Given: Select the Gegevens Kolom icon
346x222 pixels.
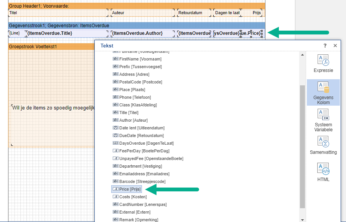Looking at the screenshot, I should 323,92.
